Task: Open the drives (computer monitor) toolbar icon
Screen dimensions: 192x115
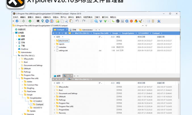Action: click(x=38, y=21)
